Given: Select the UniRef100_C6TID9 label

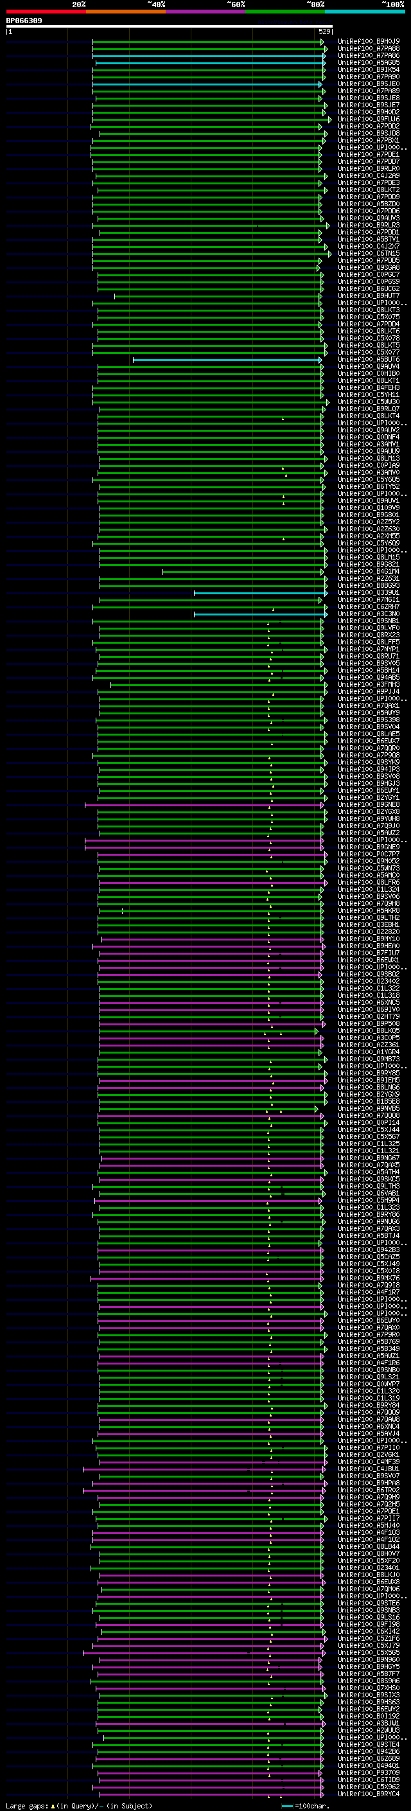Looking at the screenshot, I should click(x=369, y=1780).
